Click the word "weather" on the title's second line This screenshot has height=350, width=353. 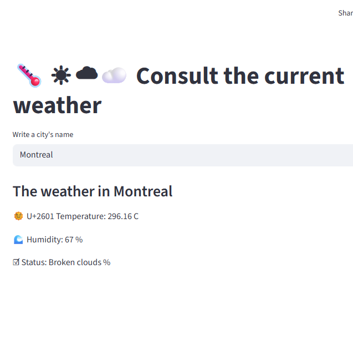(x=57, y=105)
